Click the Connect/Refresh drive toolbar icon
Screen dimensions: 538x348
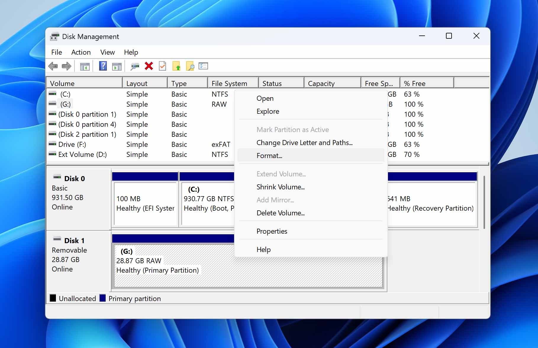[135, 66]
